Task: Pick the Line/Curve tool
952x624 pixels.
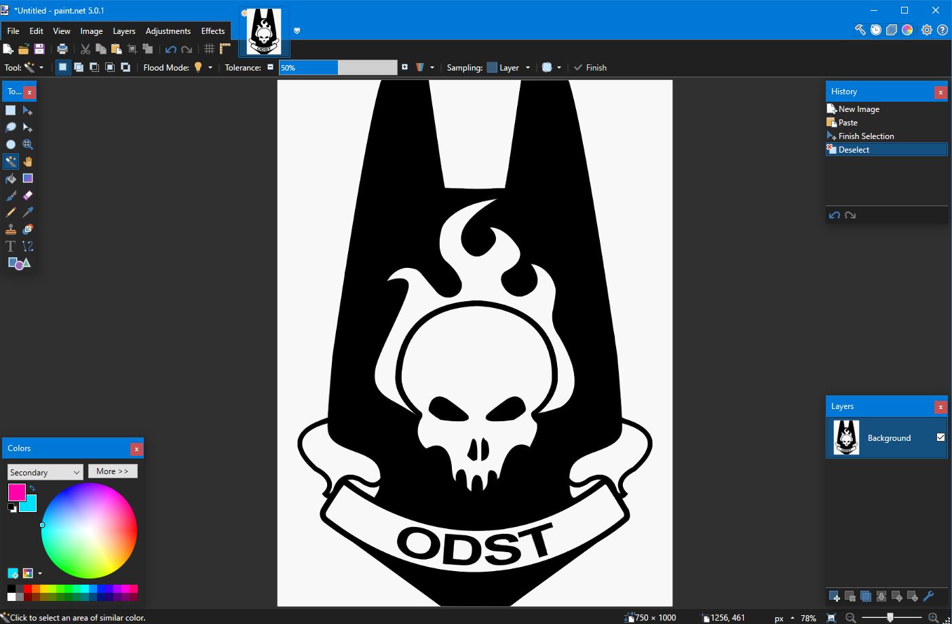Action: click(28, 246)
